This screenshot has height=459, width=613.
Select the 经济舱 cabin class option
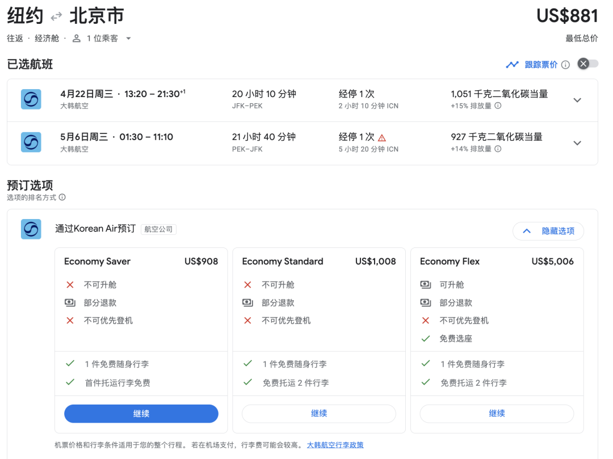[x=47, y=39]
